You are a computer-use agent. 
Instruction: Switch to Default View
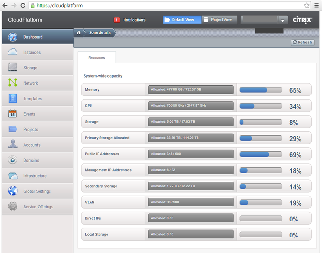coord(182,20)
